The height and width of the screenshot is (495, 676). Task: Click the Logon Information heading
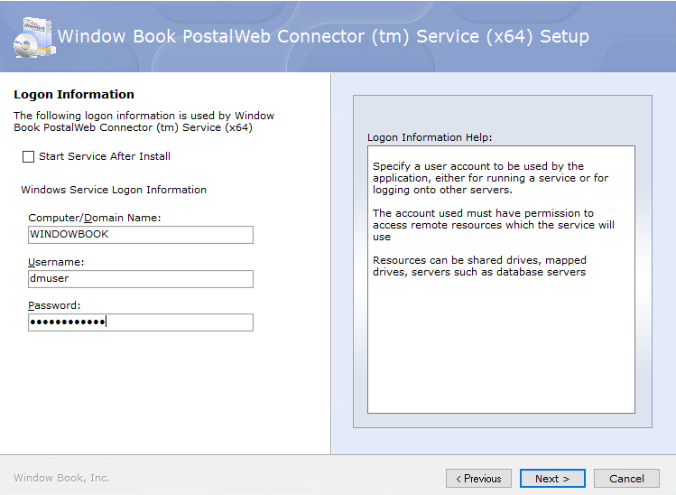(74, 95)
